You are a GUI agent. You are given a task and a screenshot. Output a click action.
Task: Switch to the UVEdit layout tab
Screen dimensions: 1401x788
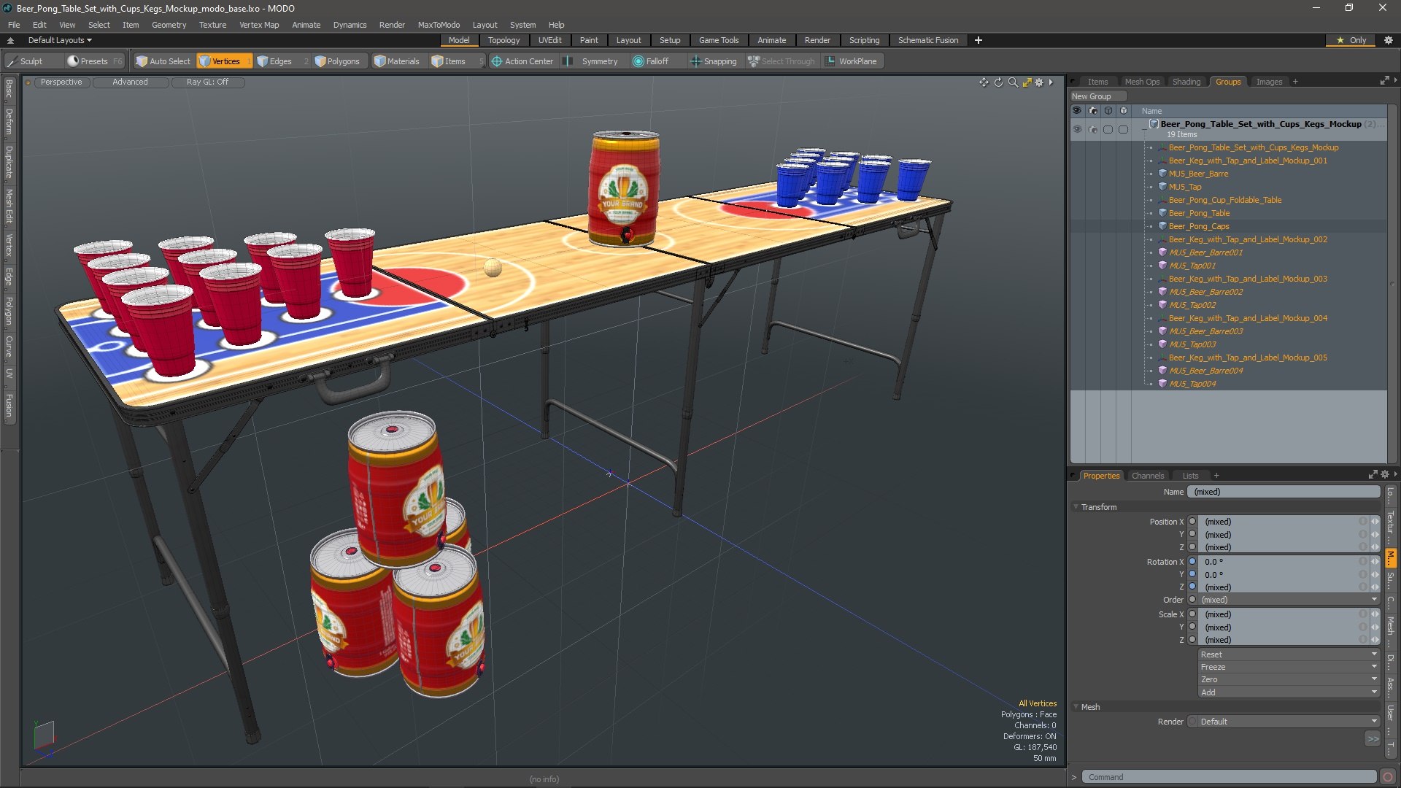pos(549,40)
